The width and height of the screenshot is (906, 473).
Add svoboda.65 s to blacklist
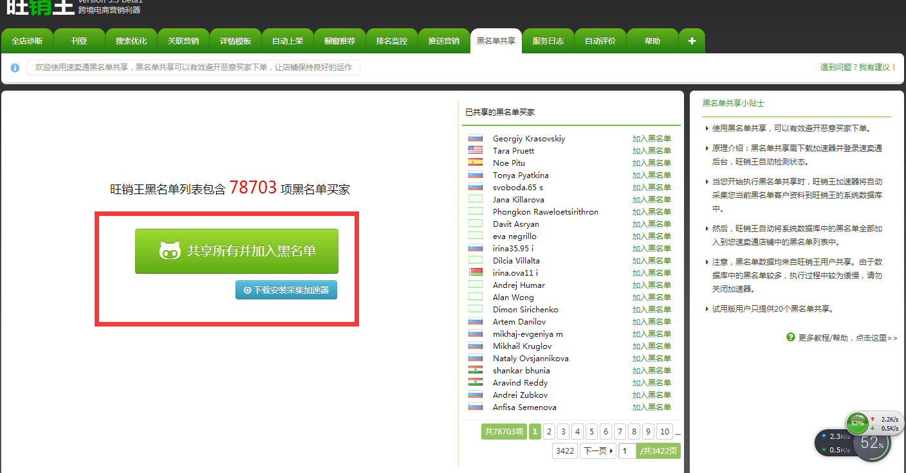coord(651,187)
